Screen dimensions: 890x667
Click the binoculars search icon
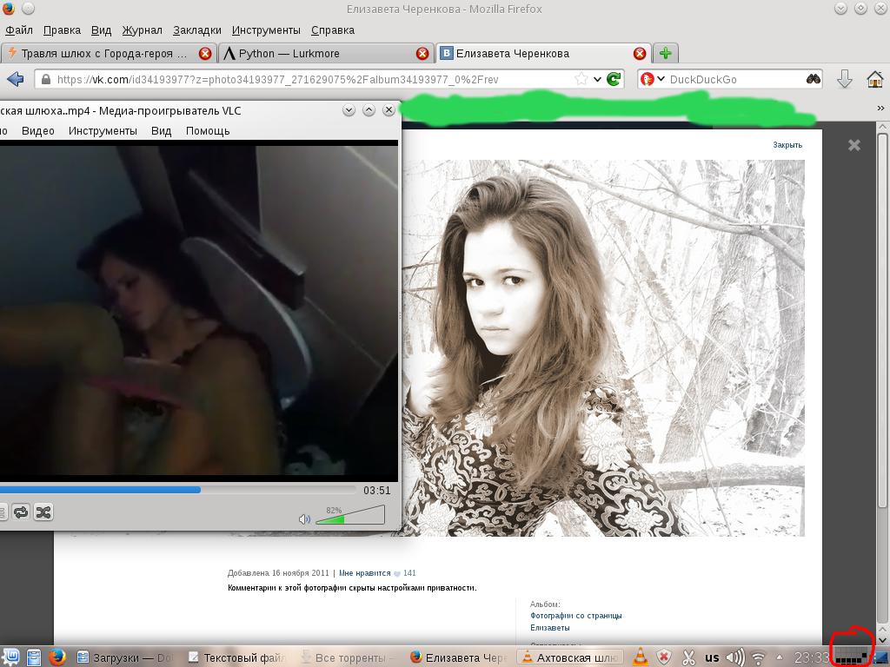tap(813, 79)
